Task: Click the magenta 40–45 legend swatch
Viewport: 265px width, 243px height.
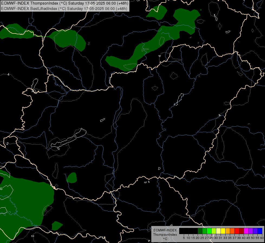Action: [246, 231]
